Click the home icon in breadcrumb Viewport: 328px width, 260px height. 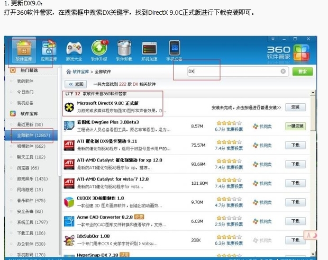(x=69, y=71)
